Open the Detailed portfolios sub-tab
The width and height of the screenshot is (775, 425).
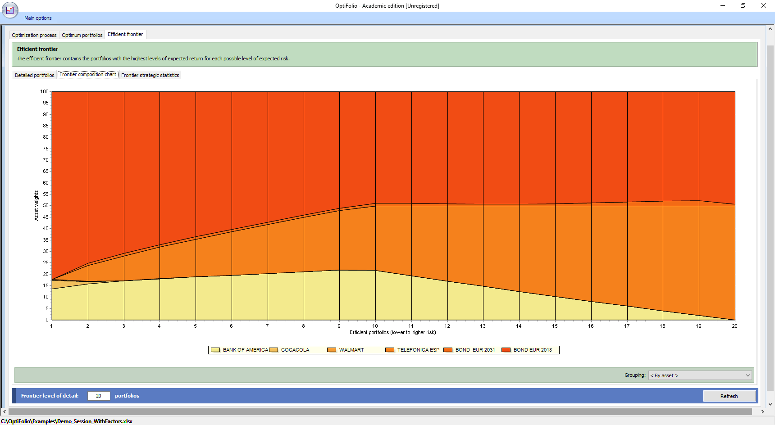point(34,75)
